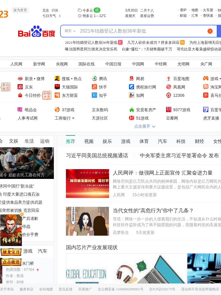Open the 财经 tab
This screenshot has height=295, width=221.
pyautogui.click(x=199, y=141)
